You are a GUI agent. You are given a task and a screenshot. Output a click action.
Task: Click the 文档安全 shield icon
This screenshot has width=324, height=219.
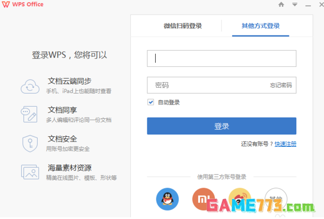coord(30,143)
